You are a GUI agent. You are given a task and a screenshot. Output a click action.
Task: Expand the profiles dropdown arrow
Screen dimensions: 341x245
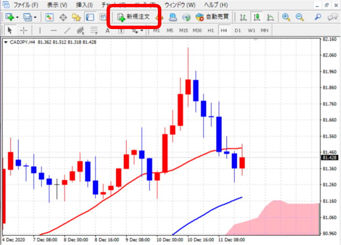pyautogui.click(x=35, y=17)
